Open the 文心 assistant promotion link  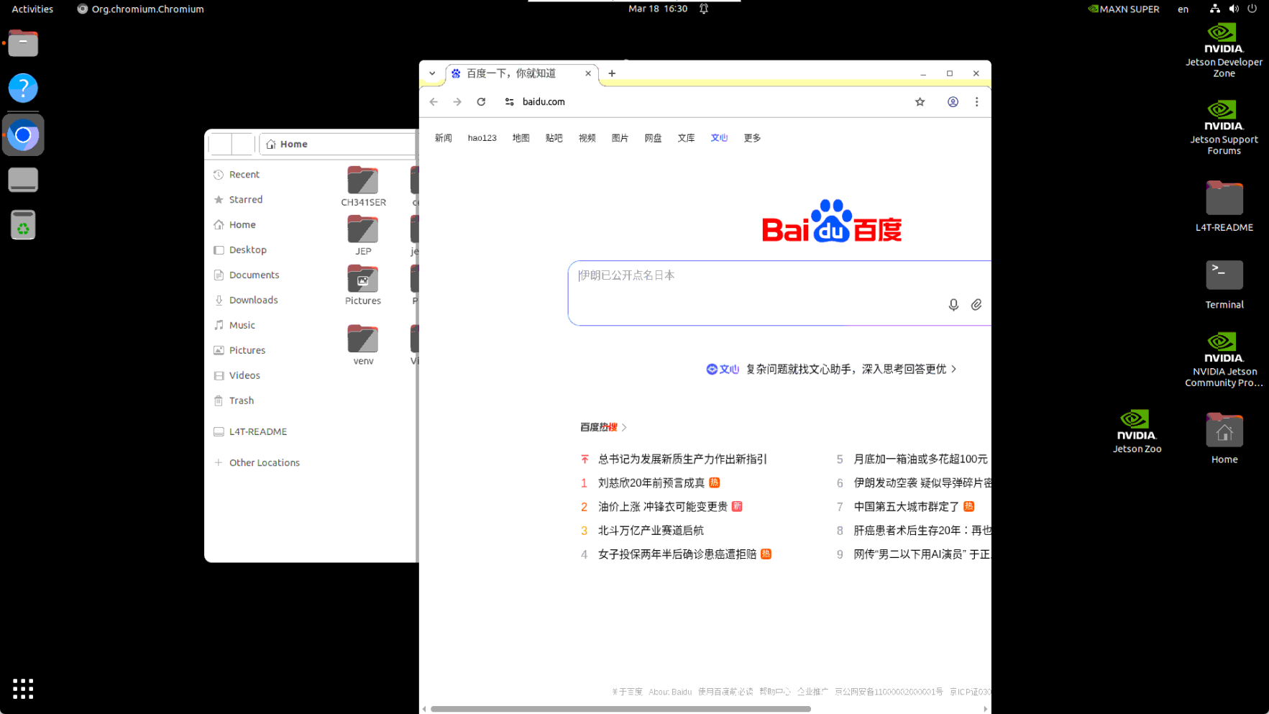[831, 370]
